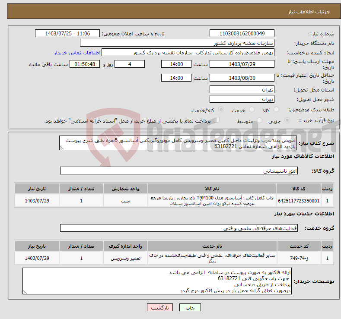
Task: Click the واحد اندازه گیری column header
Action: pos(125,246)
